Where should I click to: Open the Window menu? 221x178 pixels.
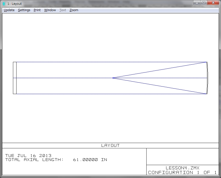coord(50,10)
